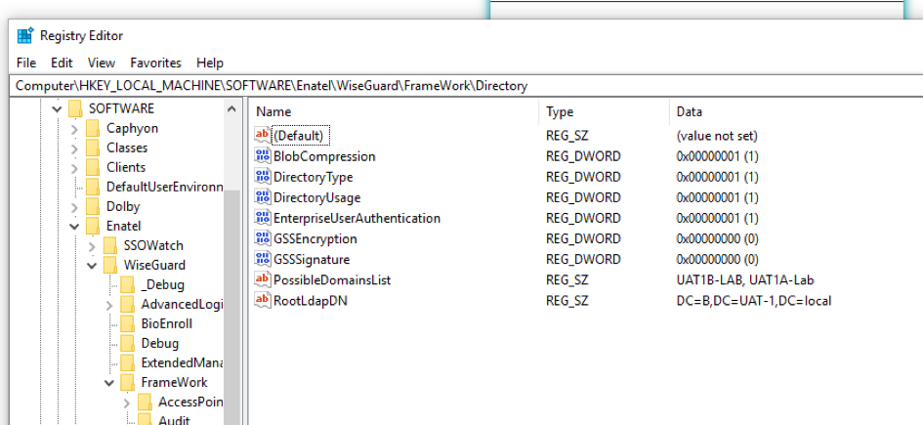Click the GSSSignature DWORD icon

click(x=263, y=259)
